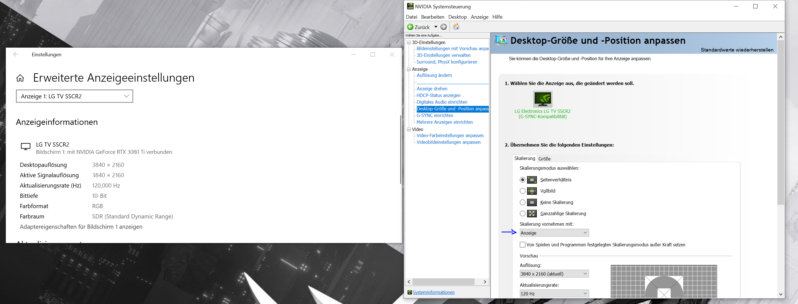Open the Desktop menu

457,17
